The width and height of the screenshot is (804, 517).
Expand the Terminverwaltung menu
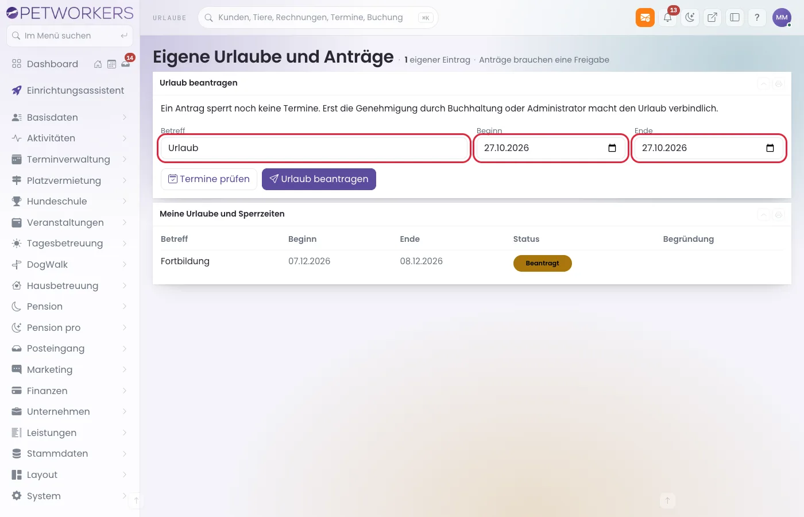click(x=69, y=159)
